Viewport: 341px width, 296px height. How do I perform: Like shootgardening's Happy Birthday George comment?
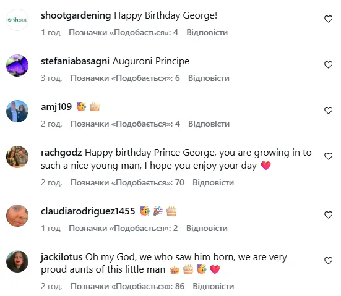(x=328, y=19)
